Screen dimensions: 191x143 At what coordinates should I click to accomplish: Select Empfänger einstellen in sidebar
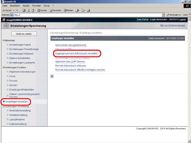(16, 102)
